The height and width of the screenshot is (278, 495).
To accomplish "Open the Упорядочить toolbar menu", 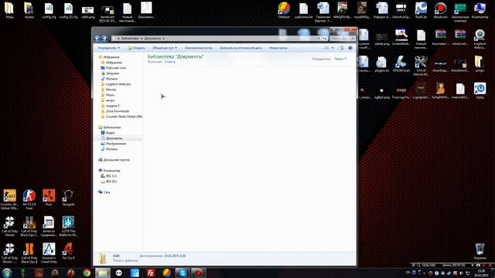I will coord(108,48).
